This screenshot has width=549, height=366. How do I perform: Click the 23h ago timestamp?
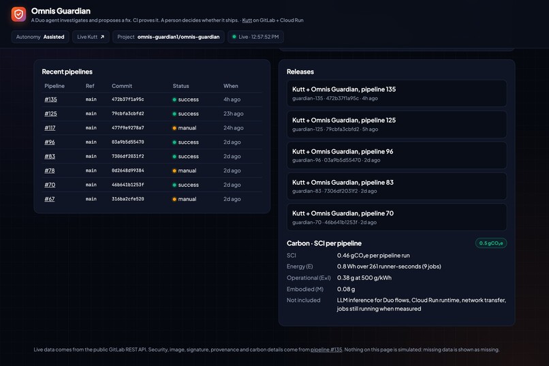point(234,113)
